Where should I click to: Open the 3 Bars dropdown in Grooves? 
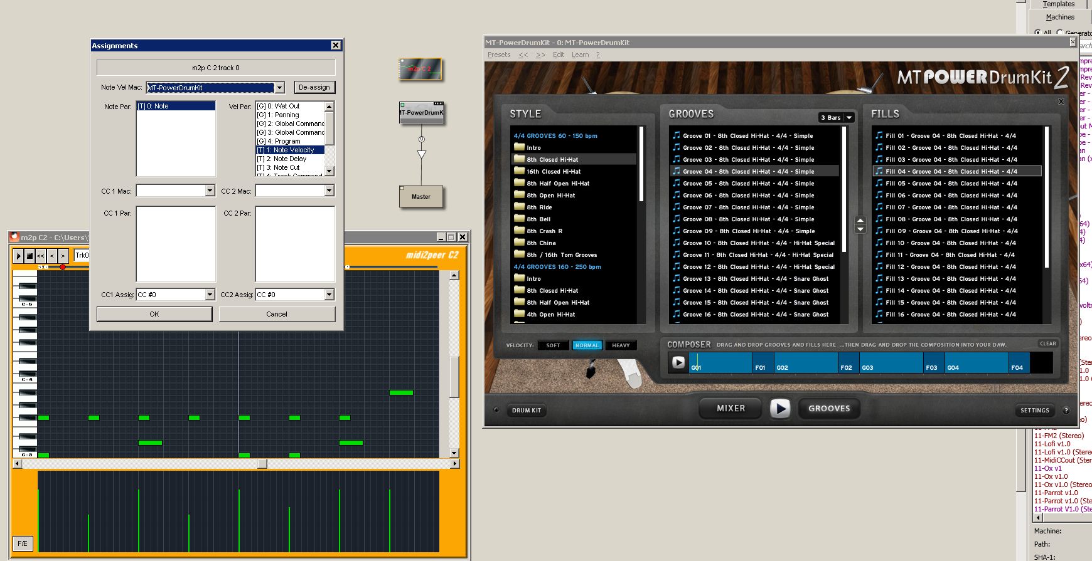836,117
